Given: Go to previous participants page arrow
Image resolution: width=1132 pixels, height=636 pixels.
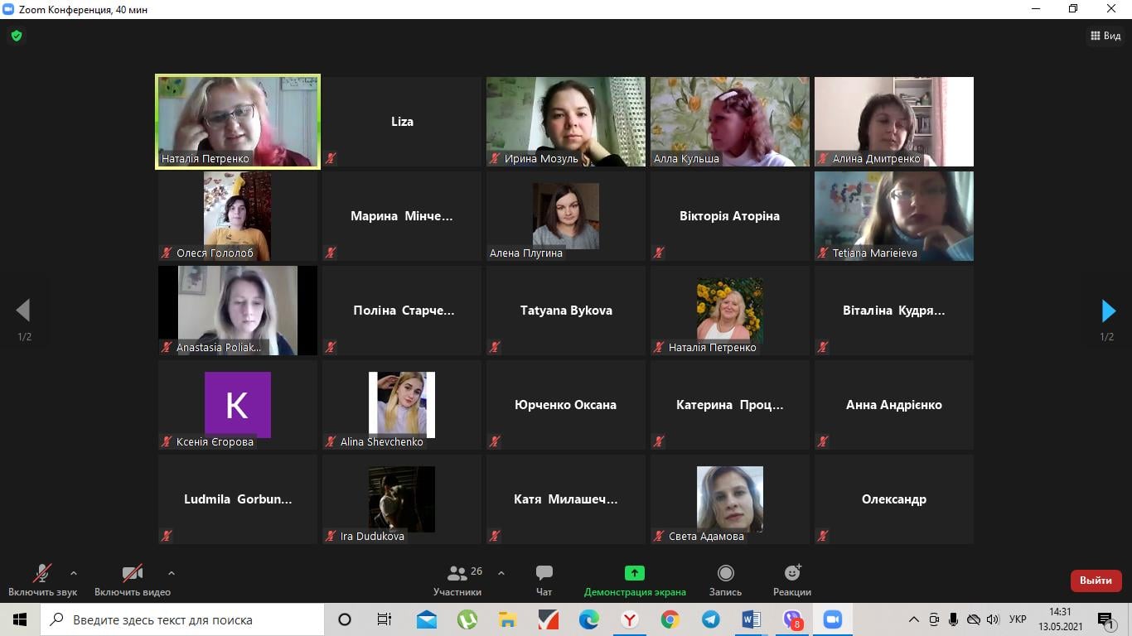Looking at the screenshot, I should pyautogui.click(x=23, y=311).
